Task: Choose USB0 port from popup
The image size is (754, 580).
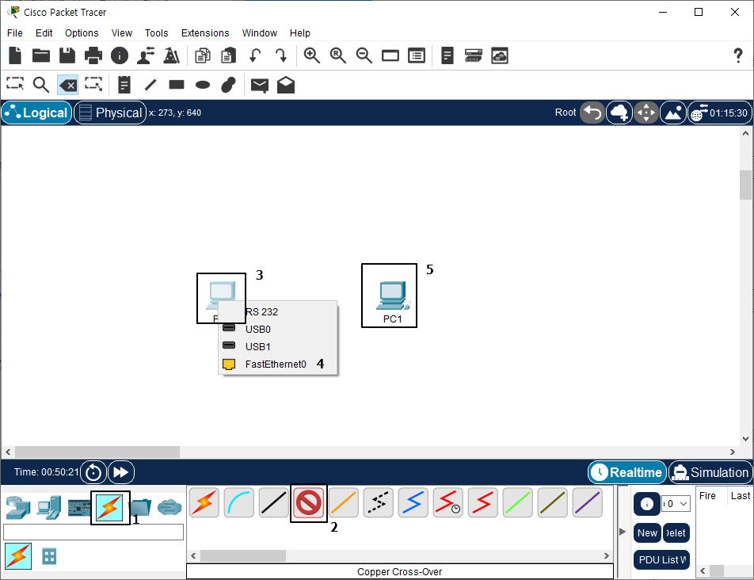Action: (x=277, y=329)
